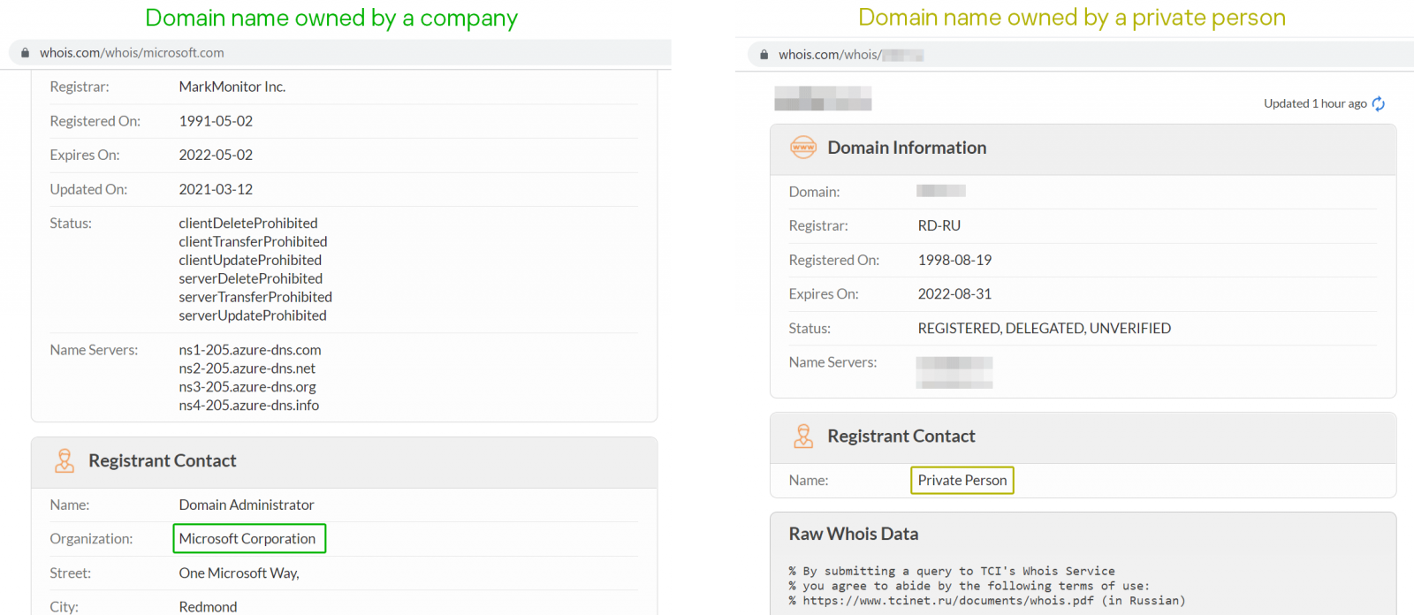
Task: Select the 'Microsoft Corporation' organization value
Action: tap(247, 539)
